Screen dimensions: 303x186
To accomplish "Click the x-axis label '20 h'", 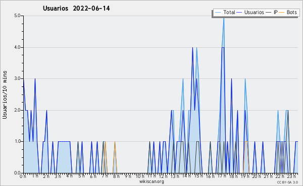I will tap(257, 176).
